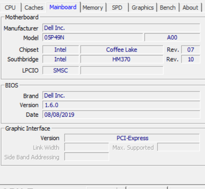Click the Model field 05P49N
Image resolution: width=205 pixels, height=189 pixels.
[93, 37]
